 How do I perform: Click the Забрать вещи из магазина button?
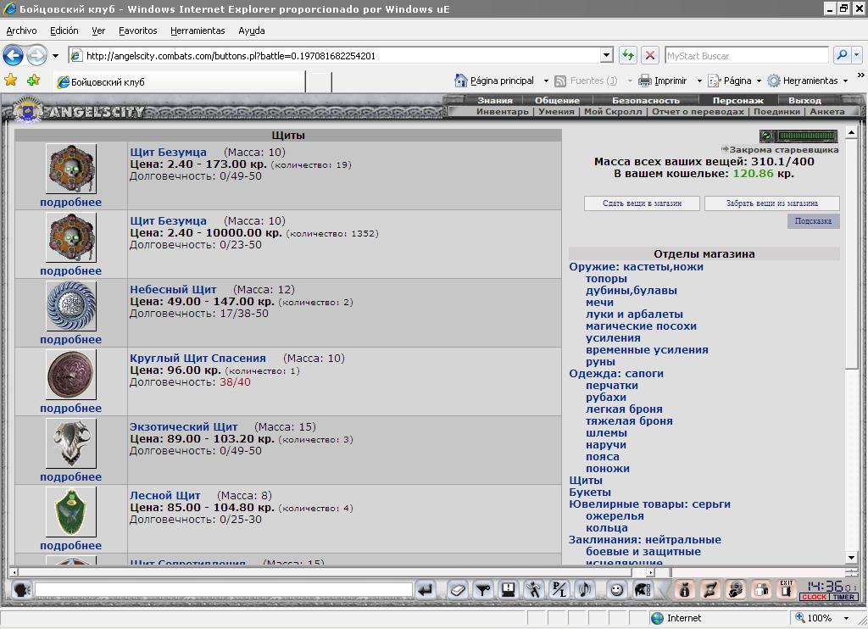tap(772, 203)
